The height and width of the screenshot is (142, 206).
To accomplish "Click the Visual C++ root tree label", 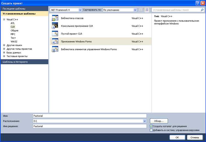I will point(12,19).
